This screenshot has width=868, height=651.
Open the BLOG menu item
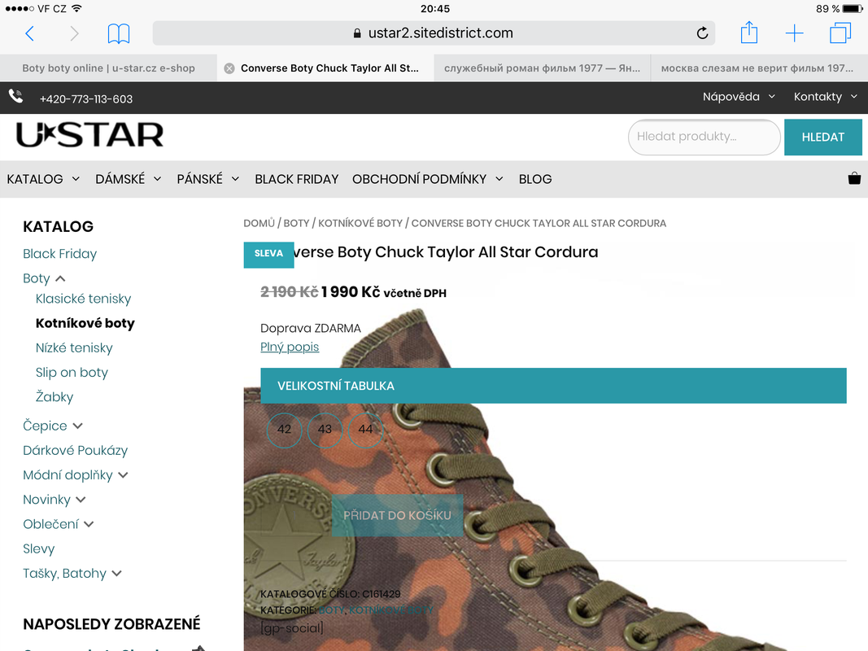pos(534,179)
